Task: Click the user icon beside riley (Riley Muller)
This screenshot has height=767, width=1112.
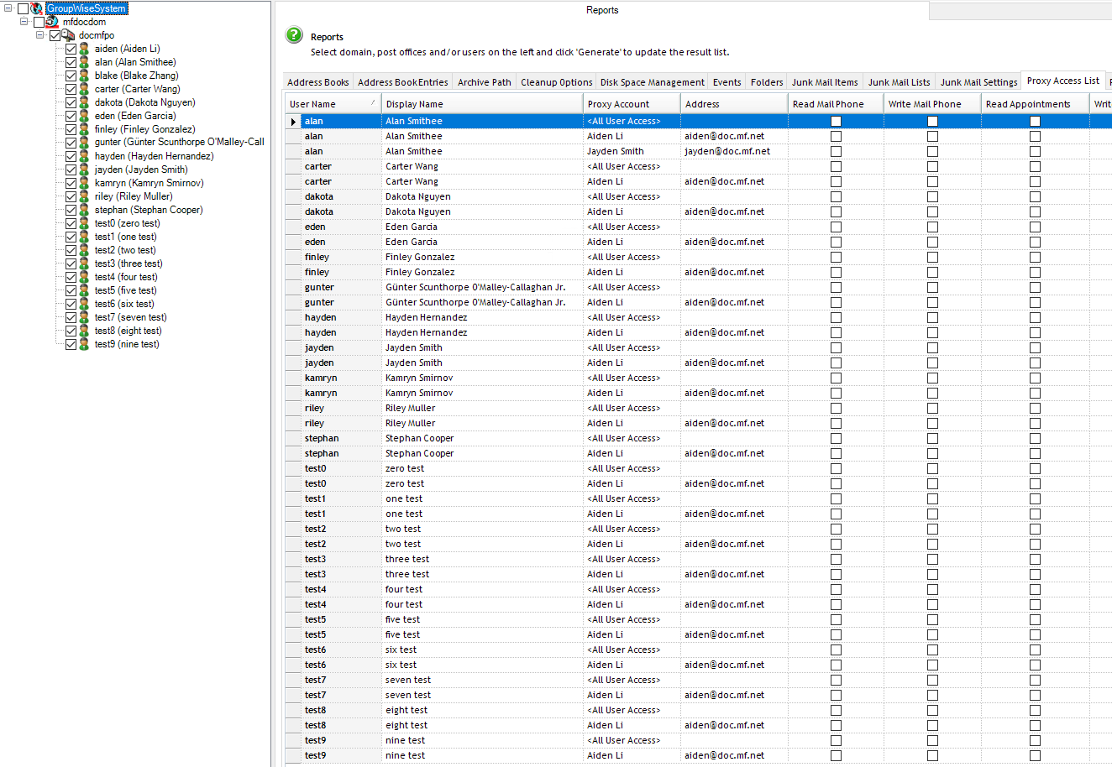Action: click(x=84, y=196)
